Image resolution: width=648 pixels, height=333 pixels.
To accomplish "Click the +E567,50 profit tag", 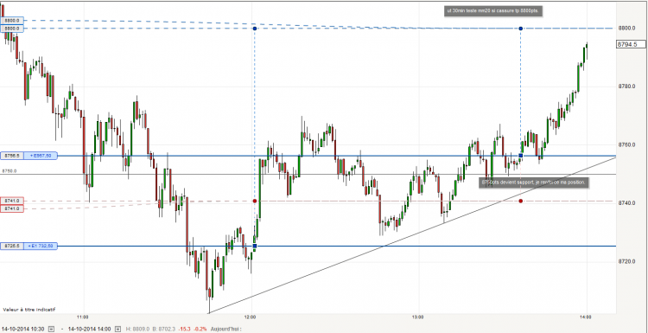I will (x=41, y=156).
